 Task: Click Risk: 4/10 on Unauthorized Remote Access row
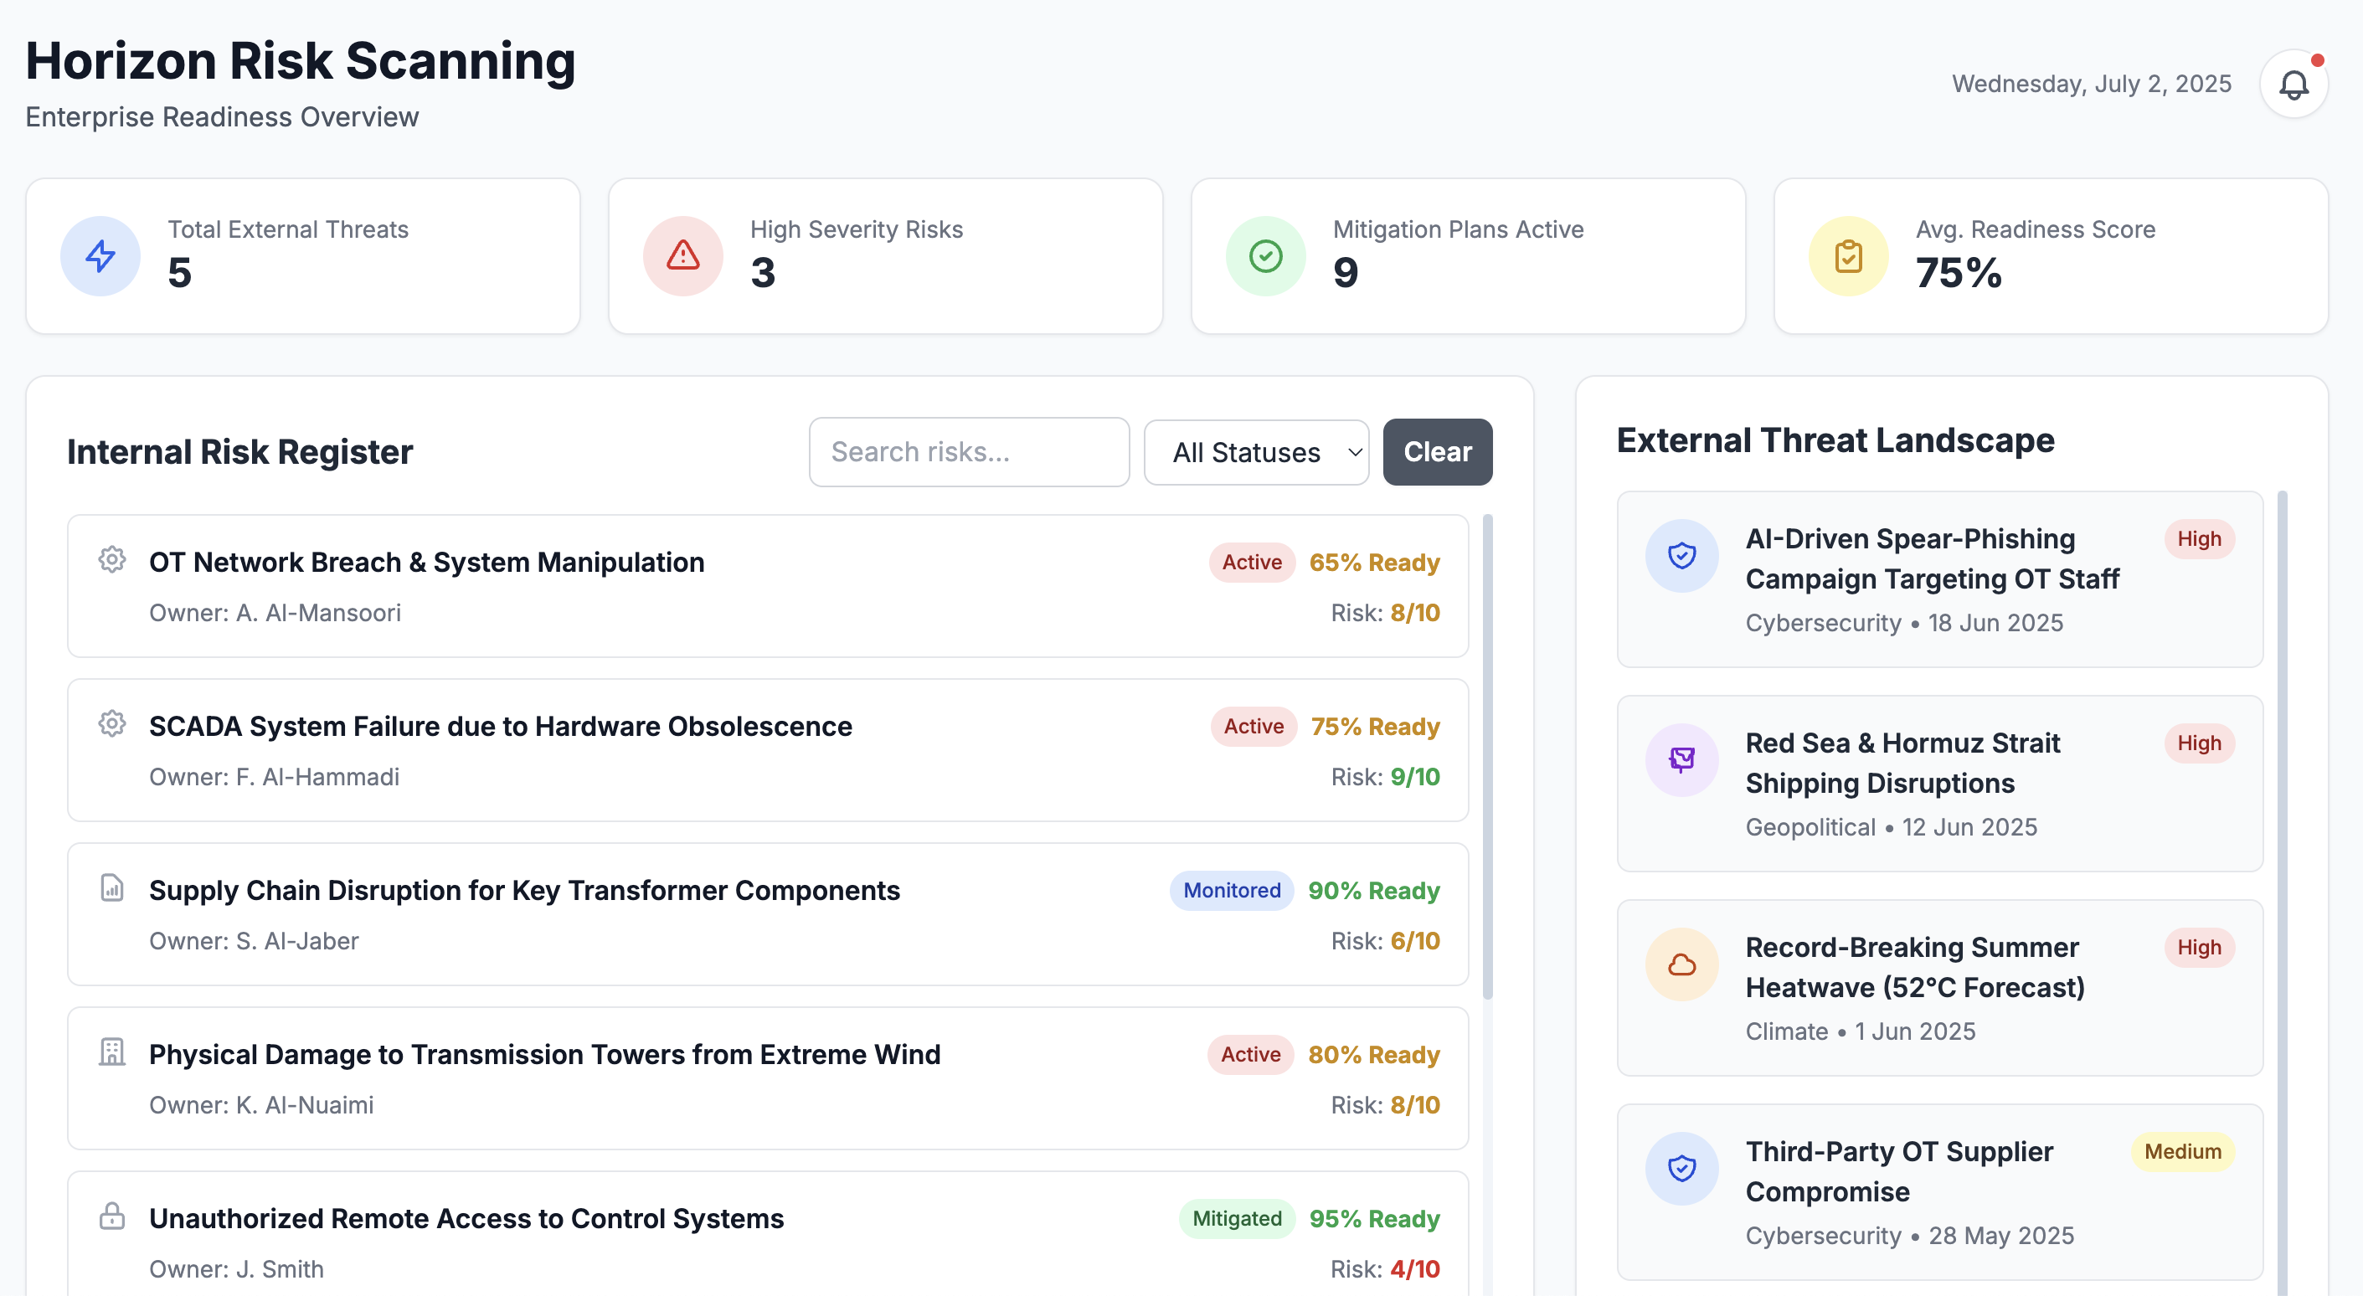pos(1385,1269)
